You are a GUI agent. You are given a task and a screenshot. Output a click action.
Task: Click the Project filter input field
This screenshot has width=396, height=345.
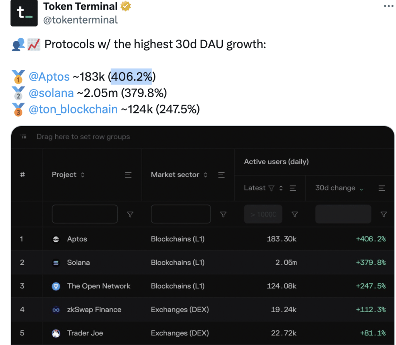[85, 214]
